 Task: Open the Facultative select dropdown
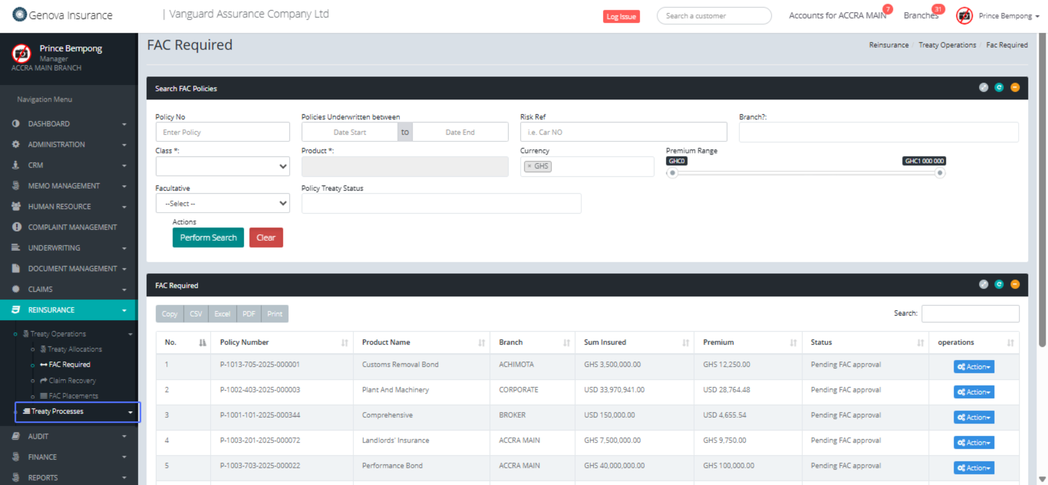[x=222, y=203]
